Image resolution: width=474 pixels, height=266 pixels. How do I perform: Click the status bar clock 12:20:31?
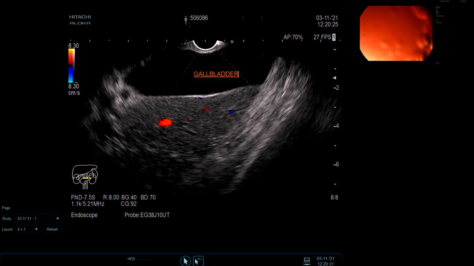click(x=325, y=264)
